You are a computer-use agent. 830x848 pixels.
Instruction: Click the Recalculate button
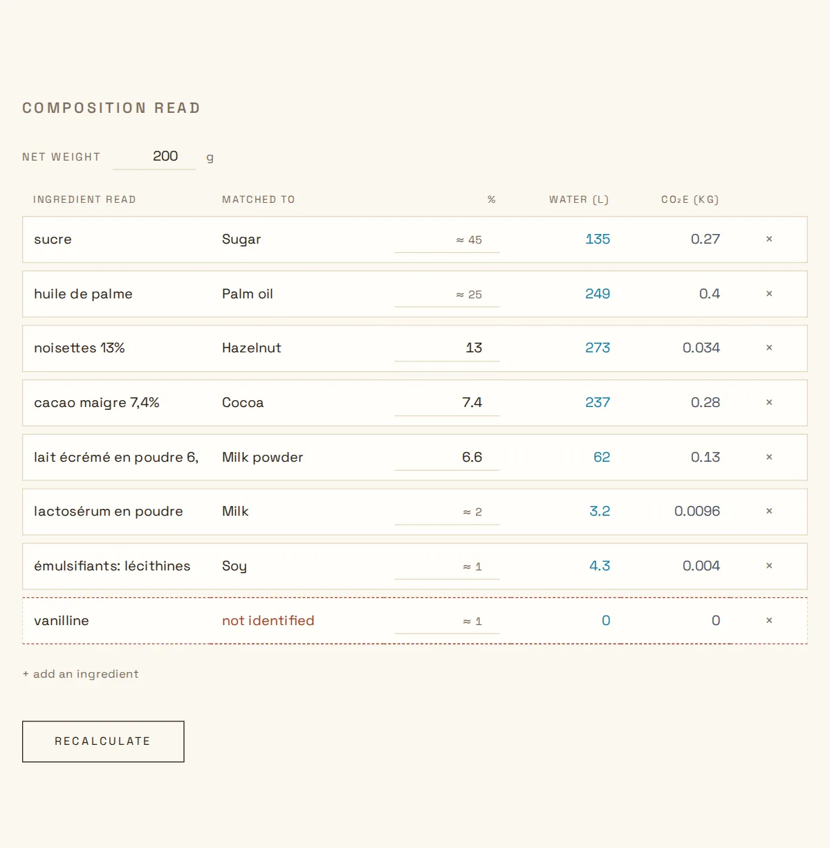(103, 741)
